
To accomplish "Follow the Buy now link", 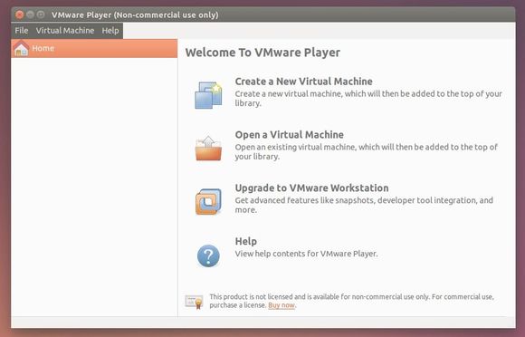I will (282, 305).
